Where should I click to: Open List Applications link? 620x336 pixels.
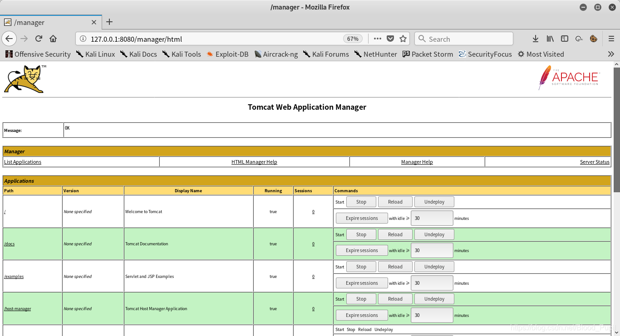coord(23,162)
